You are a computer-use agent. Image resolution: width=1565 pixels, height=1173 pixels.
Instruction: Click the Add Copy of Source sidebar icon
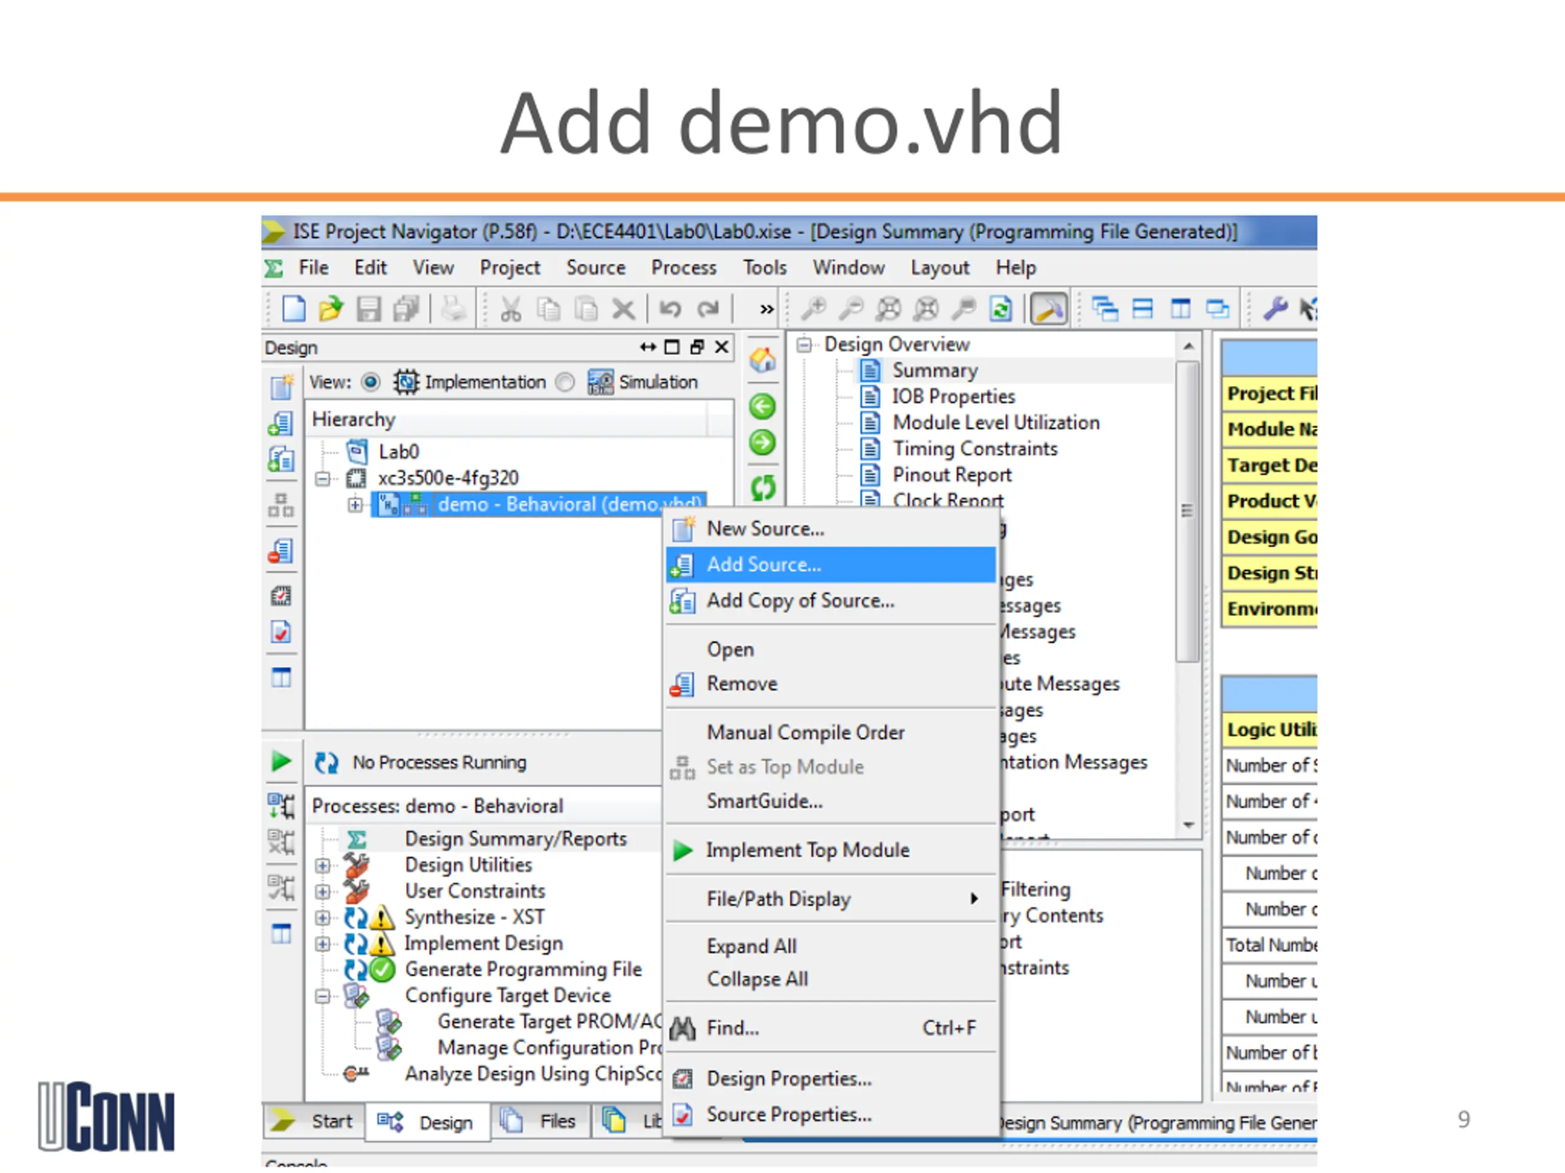pos(281,459)
